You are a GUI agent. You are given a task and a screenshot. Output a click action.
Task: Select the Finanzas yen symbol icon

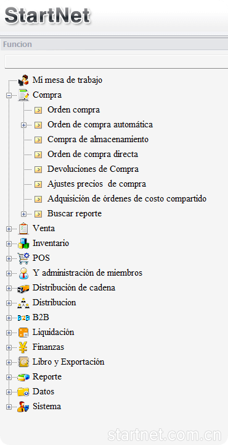[x=23, y=347]
